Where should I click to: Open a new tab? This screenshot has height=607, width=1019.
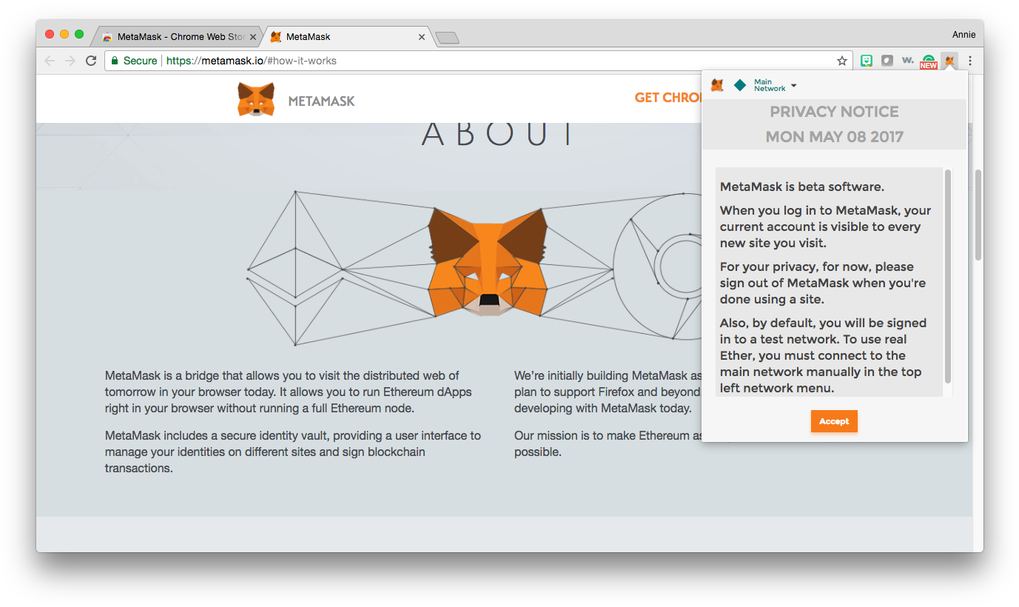(x=447, y=38)
